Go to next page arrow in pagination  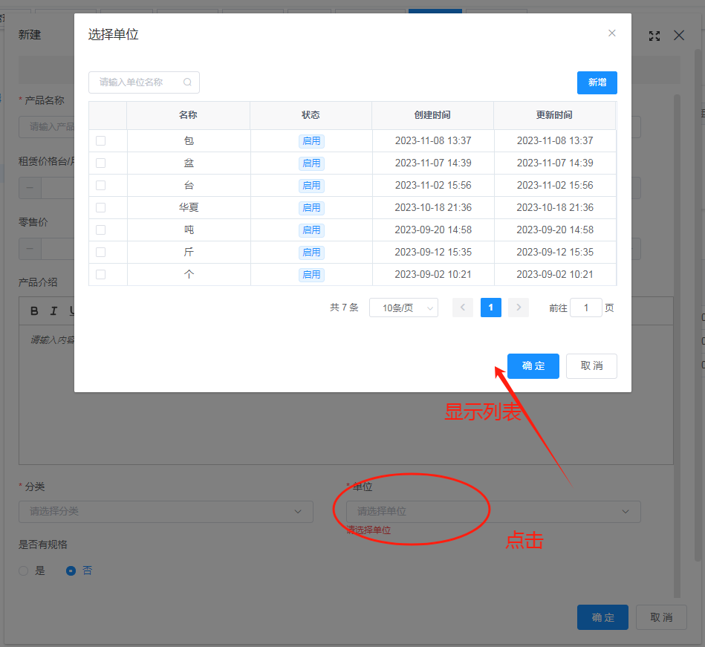pos(519,308)
